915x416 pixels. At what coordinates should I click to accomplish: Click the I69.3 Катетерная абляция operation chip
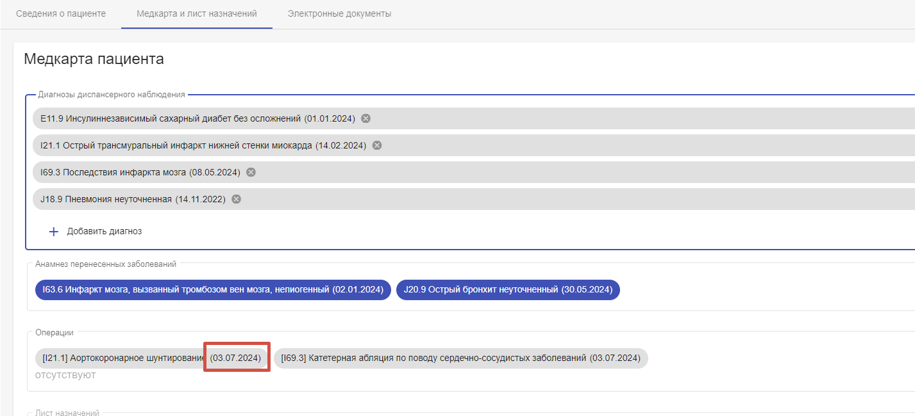click(460, 358)
